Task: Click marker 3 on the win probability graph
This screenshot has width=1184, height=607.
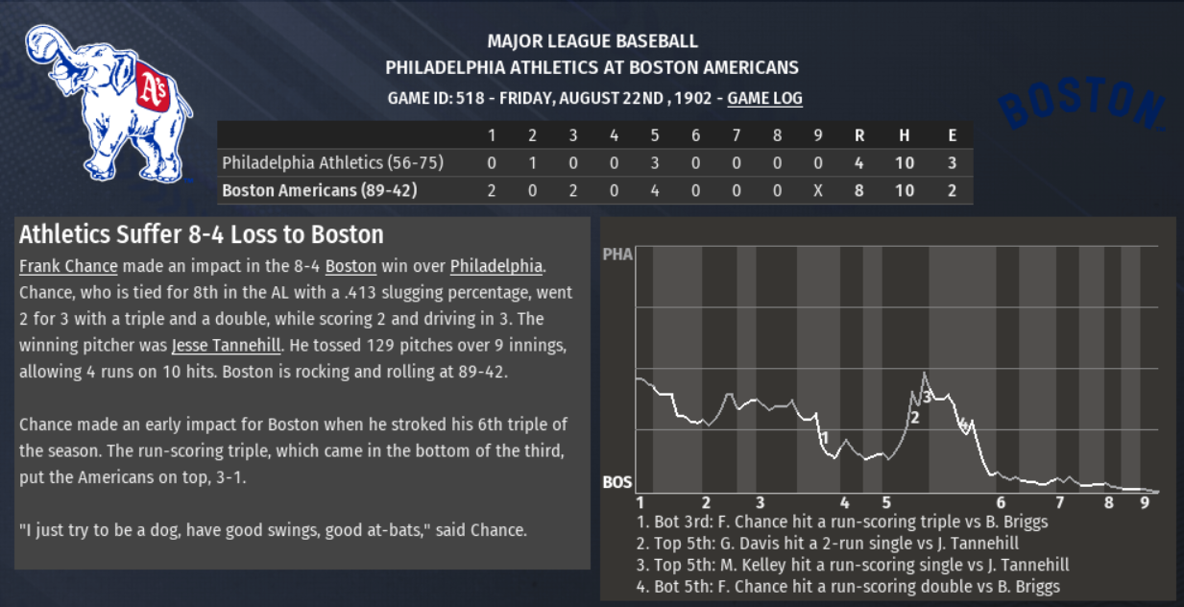Action: click(x=927, y=397)
